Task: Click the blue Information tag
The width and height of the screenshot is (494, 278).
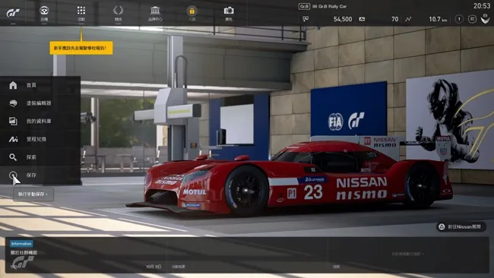Action: [21, 244]
